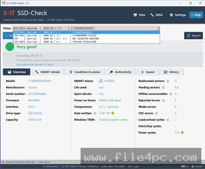The height and width of the screenshot is (169, 205).
Task: Open the History tab
Action: pos(171,72)
